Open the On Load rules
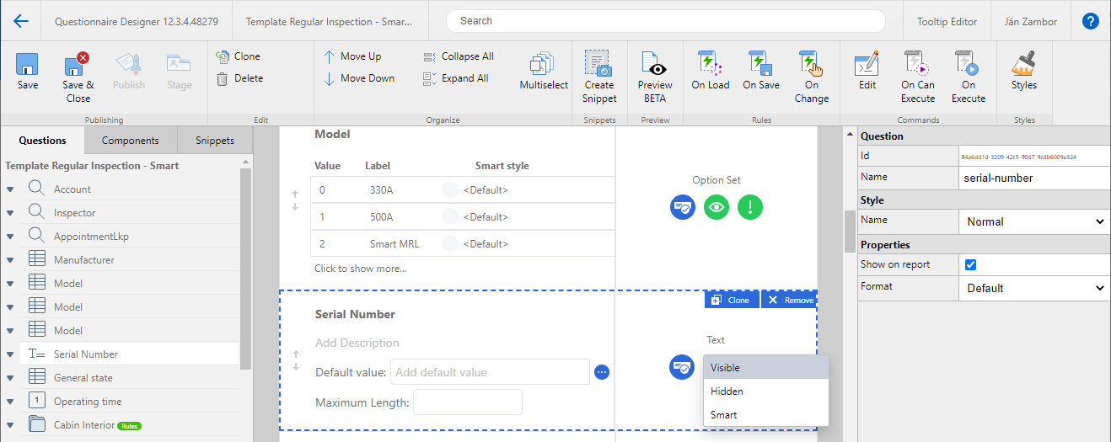 710,64
